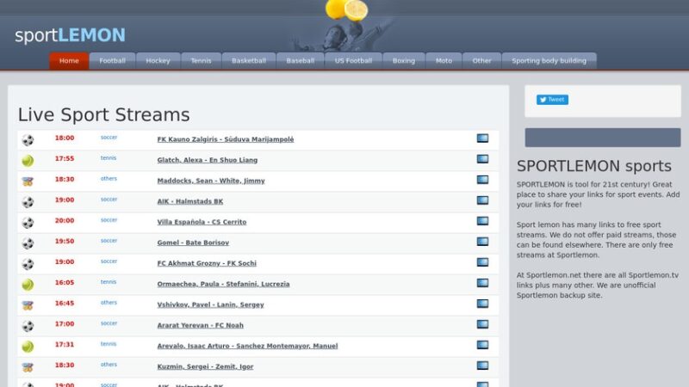
Task: Open stream screen icon for Kuzmin, Sergei match
Action: tap(482, 365)
